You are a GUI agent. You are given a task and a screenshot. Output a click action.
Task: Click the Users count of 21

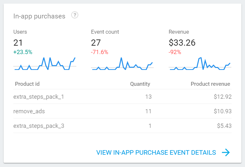click(18, 42)
